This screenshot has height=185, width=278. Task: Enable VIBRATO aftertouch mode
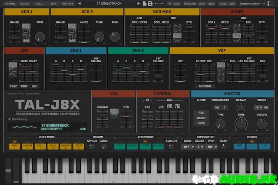coord(133,146)
